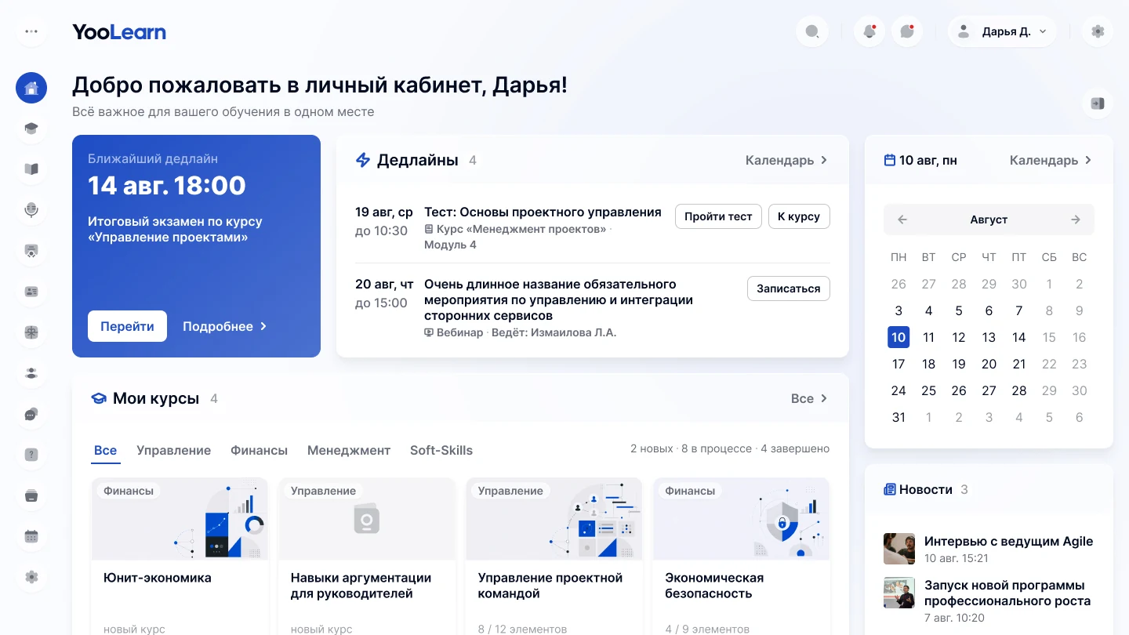Image resolution: width=1129 pixels, height=635 pixels.
Task: Click the Запуск новой программы news thumbnail
Action: (x=899, y=593)
